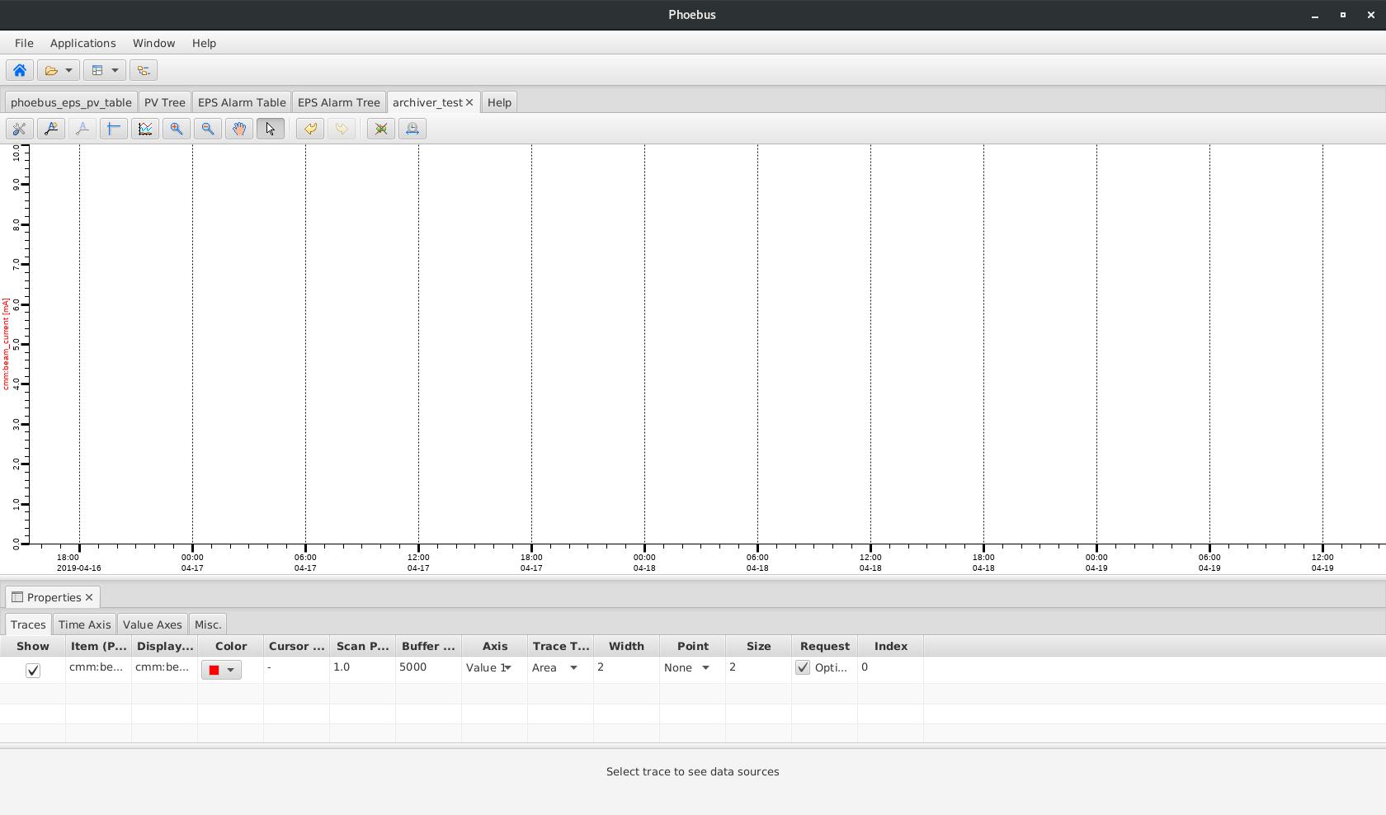Screen dimensions: 1386x815
Task: Toggle the Show checkbox for the trace
Action: coord(32,671)
